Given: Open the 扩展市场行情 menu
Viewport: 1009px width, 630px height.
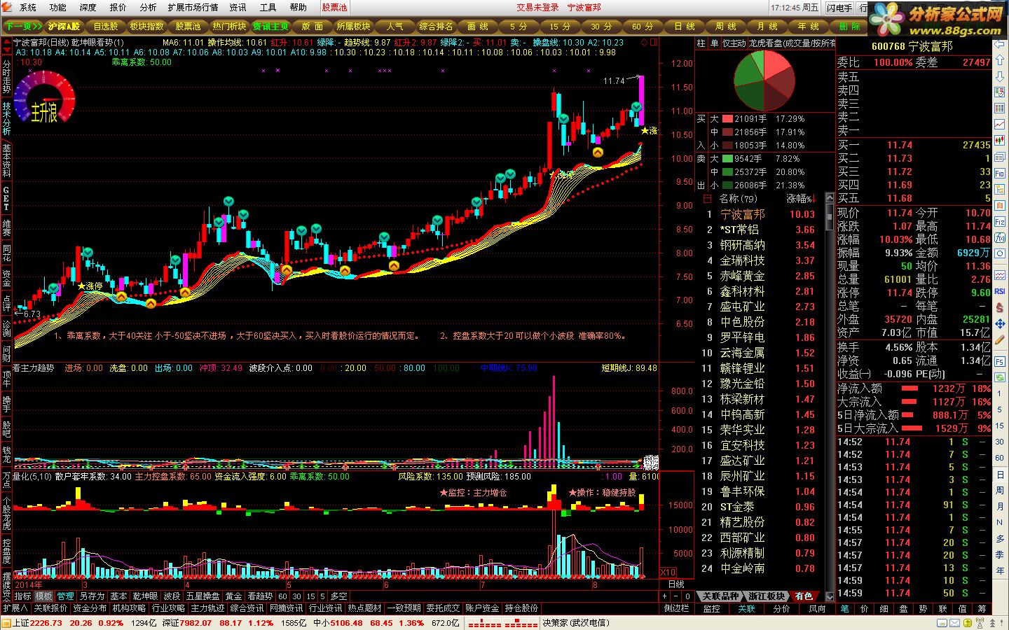Looking at the screenshot, I should point(193,7).
